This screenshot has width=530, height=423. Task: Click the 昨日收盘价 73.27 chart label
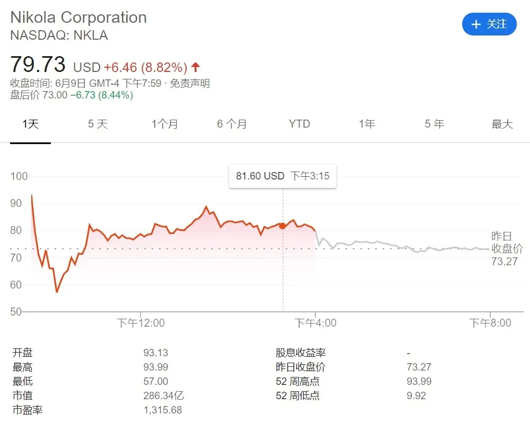507,248
